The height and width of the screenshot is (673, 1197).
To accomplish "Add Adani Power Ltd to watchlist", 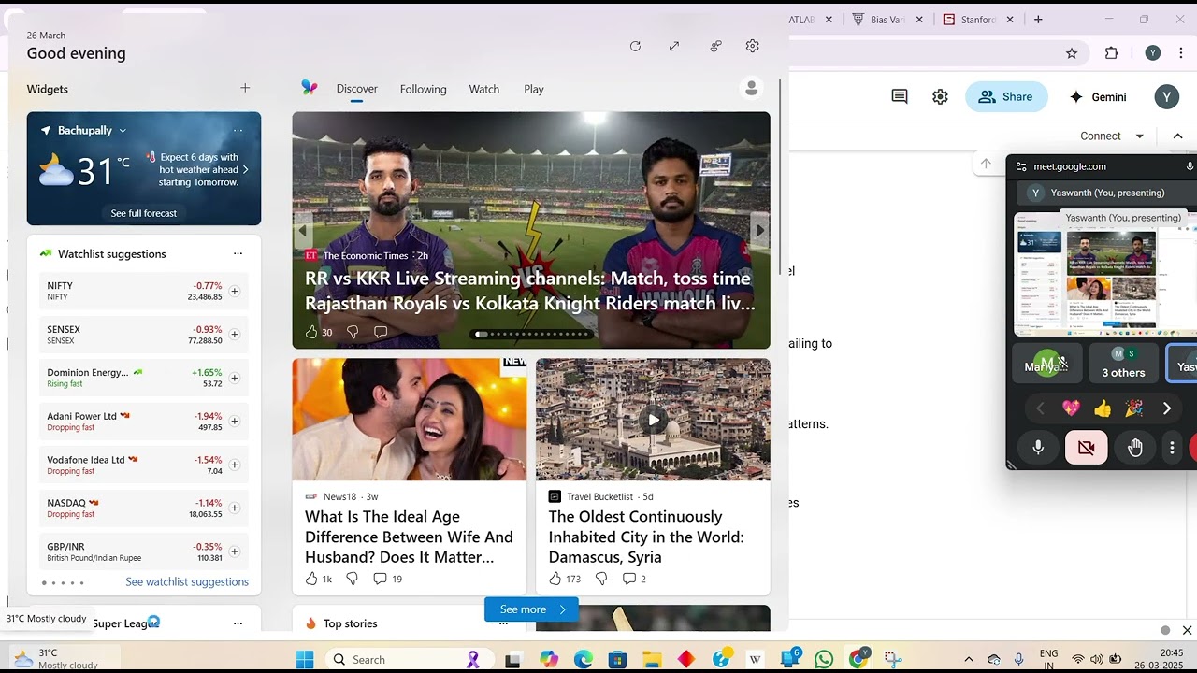I will (235, 422).
